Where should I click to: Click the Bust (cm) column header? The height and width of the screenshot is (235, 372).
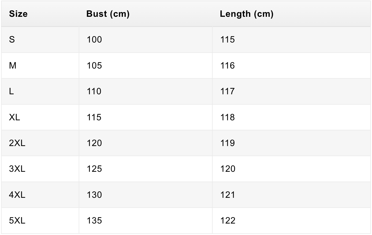[108, 14]
